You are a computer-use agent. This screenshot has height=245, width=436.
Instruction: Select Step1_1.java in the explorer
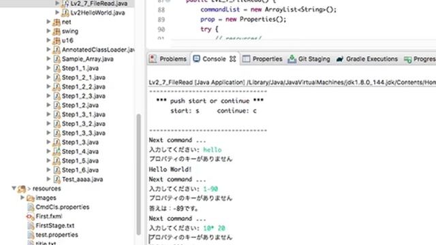click(80, 68)
